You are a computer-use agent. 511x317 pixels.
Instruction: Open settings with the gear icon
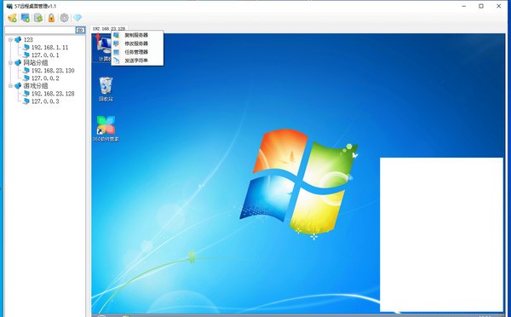(x=64, y=18)
